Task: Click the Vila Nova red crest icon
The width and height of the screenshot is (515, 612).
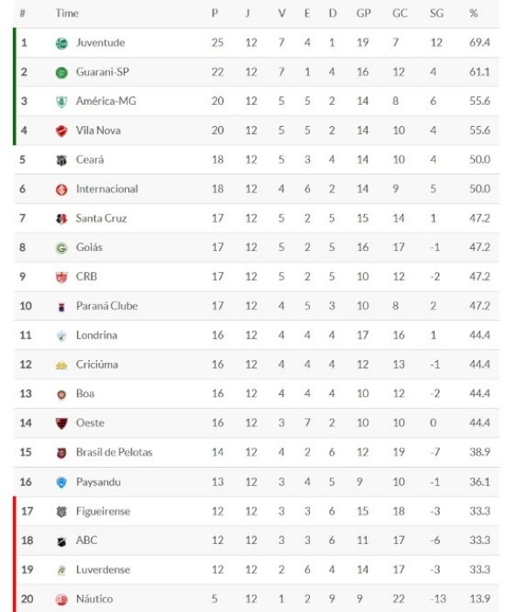Action: point(62,131)
